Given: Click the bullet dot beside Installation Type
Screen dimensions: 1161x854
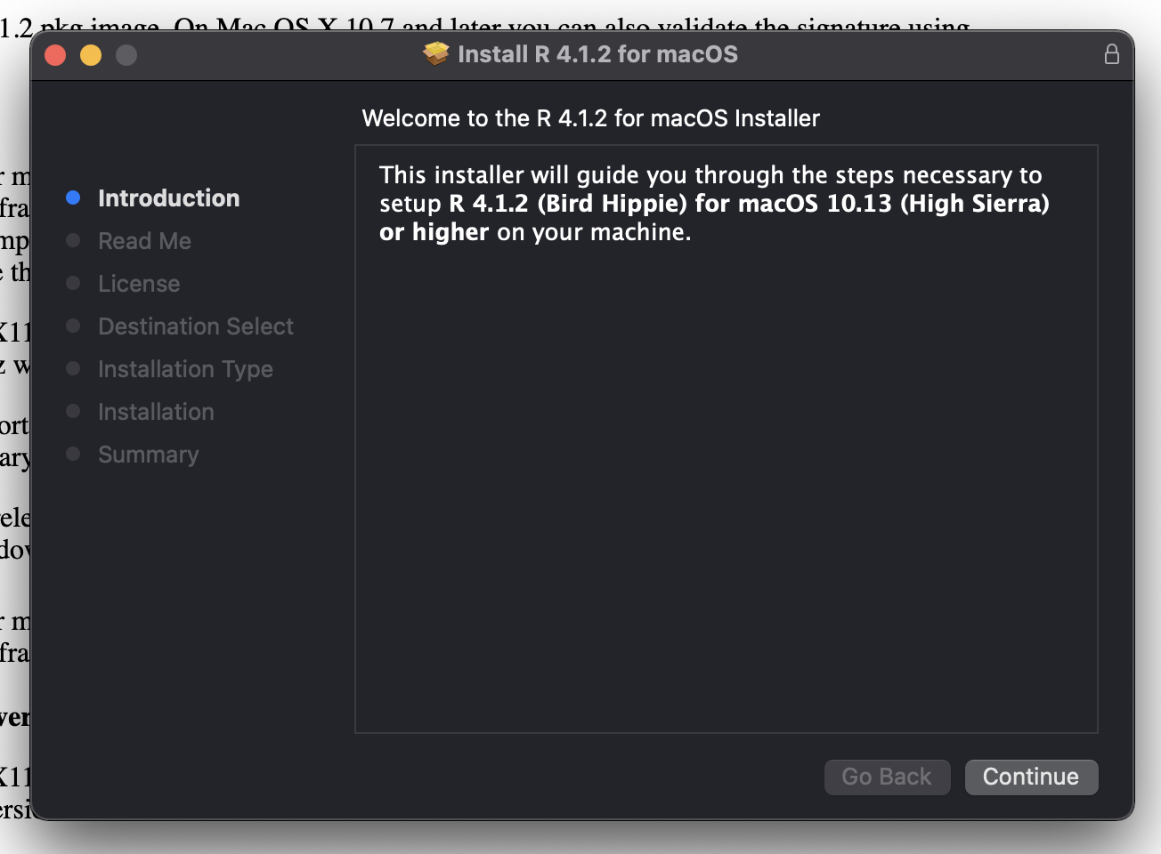Looking at the screenshot, I should pyautogui.click(x=73, y=368).
